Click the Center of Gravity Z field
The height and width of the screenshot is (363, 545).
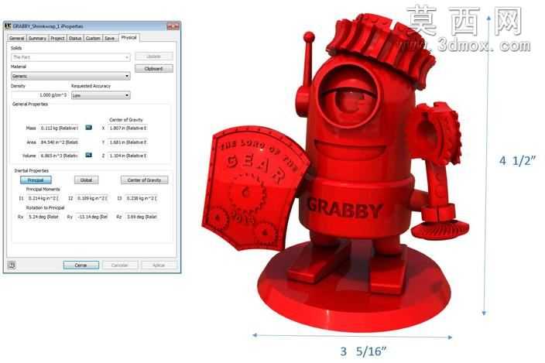tap(128, 156)
